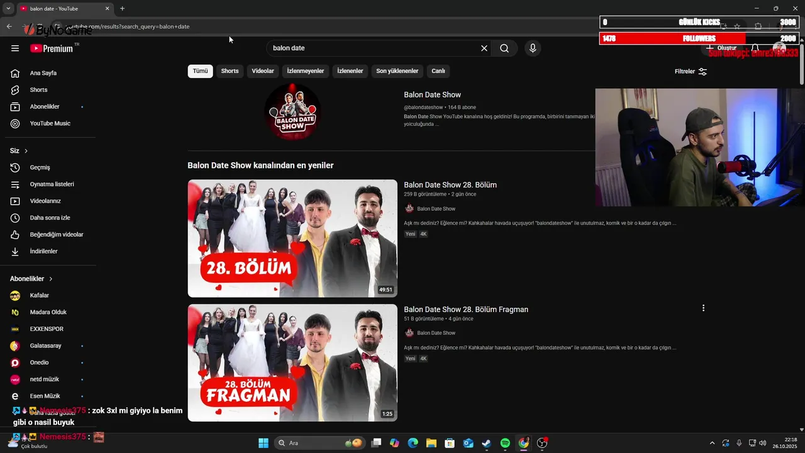
Task: Select the Videolar filter chip
Action: click(263, 71)
